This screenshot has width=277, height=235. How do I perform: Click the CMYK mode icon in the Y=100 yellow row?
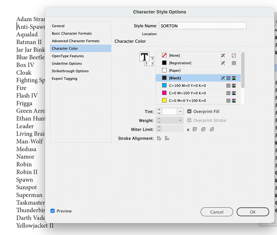234,101
